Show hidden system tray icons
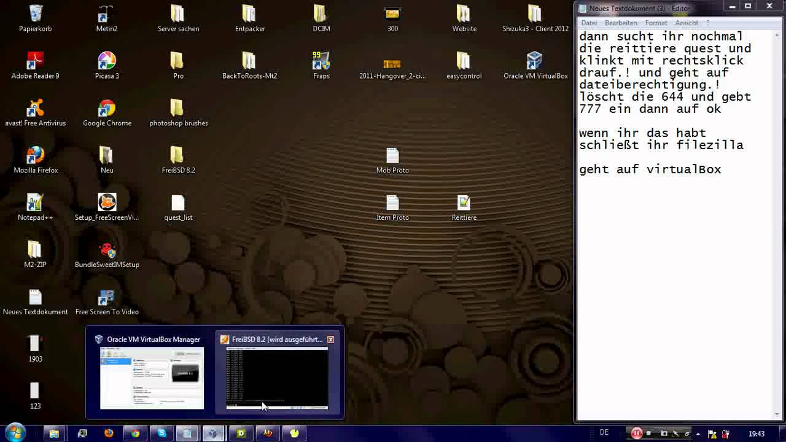Image resolution: width=786 pixels, height=442 pixels. pyautogui.click(x=698, y=433)
